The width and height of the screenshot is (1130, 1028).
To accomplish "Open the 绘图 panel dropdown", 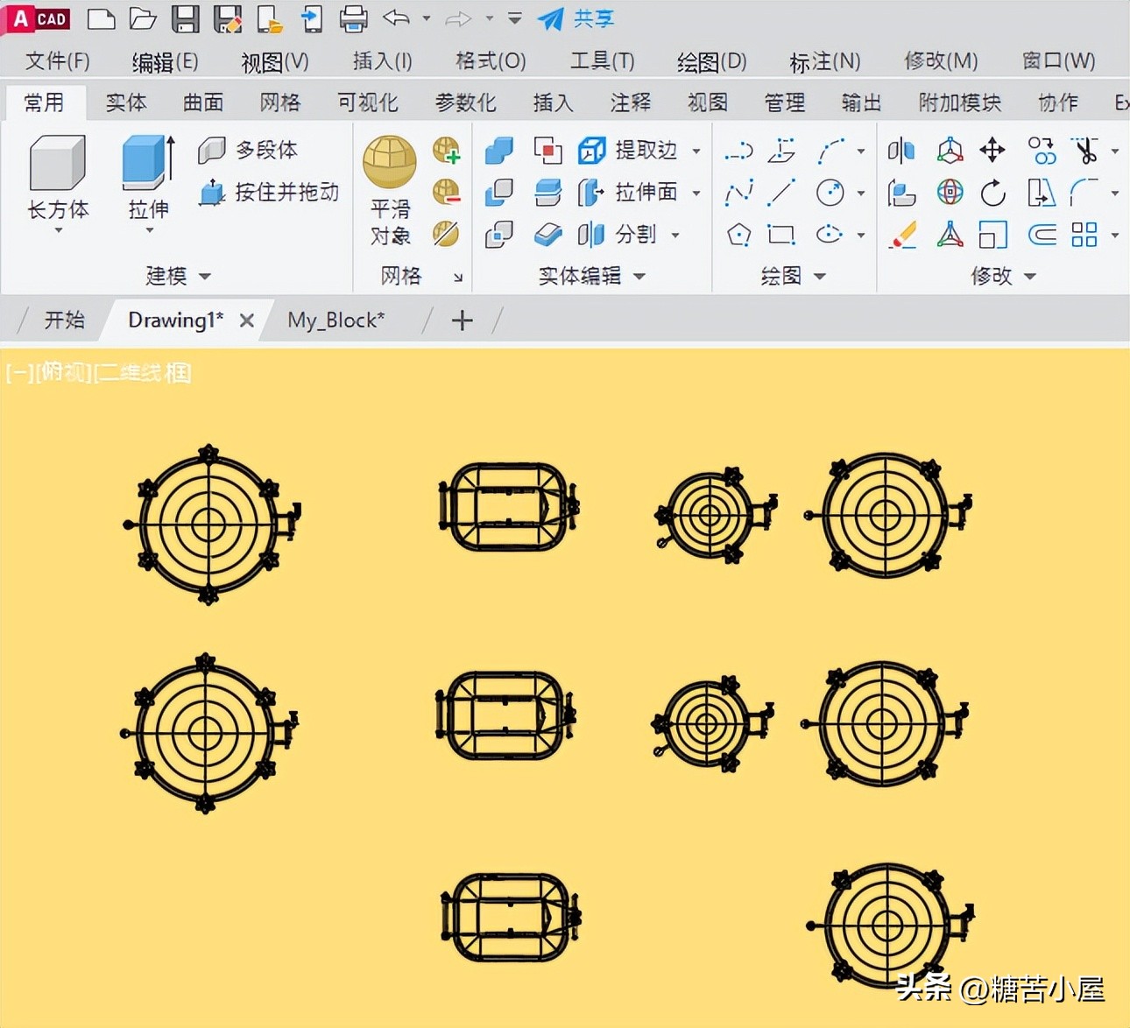I will pyautogui.click(x=819, y=276).
